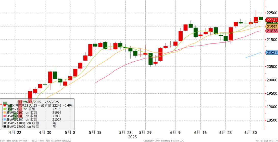Click the legend value 21992

[57, 113]
